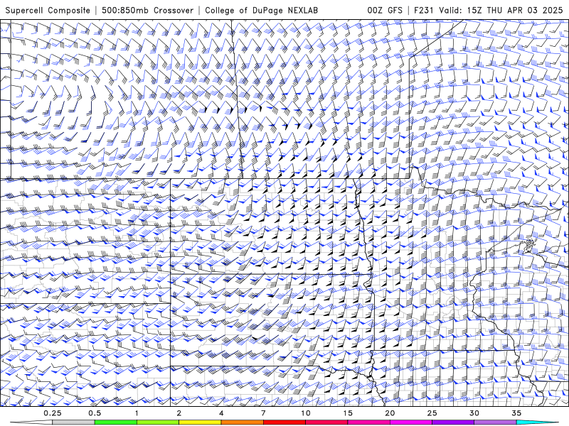Click the 'College of DuPage NEXLAB' label
The image size is (569, 426).
(x=261, y=10)
